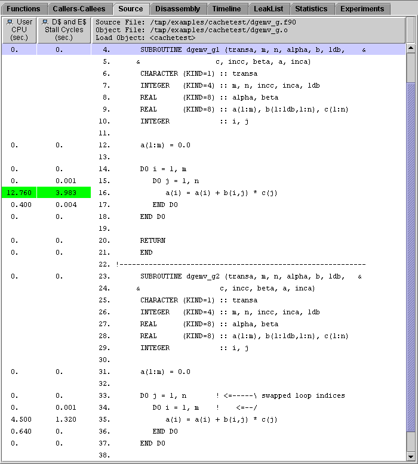Screen dimensions: 418x464
Task: Select the Source tab
Action: coord(131,9)
